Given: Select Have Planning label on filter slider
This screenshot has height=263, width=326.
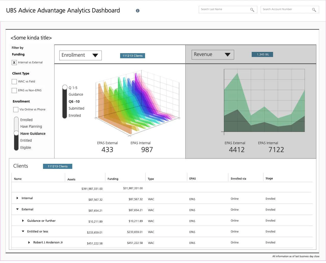Looking at the screenshot, I should 31,126.
